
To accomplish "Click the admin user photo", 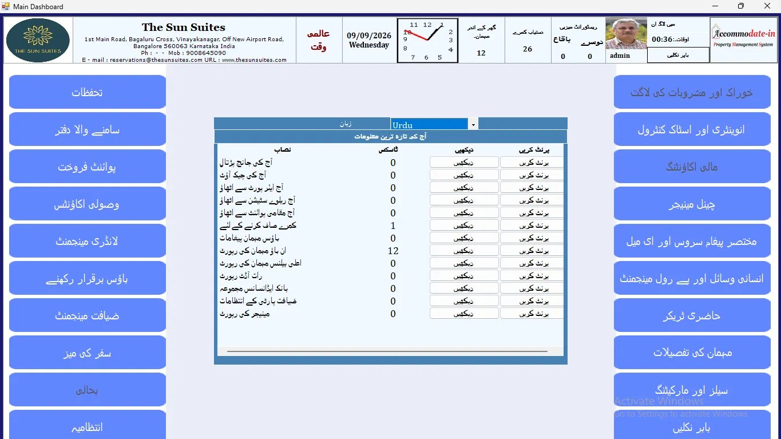I will coord(626,34).
